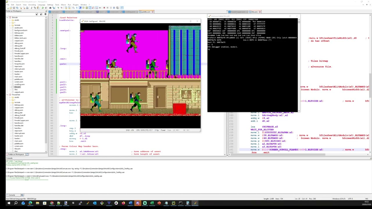Open the Plugins menu

click(76, 5)
